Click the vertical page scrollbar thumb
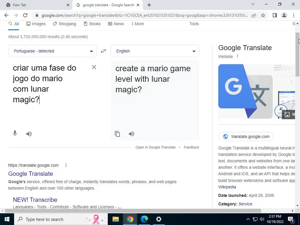The width and height of the screenshot is (300, 225). pyautogui.click(x=297, y=54)
